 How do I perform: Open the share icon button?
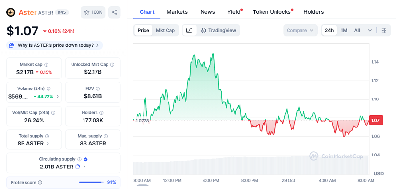click(x=114, y=12)
